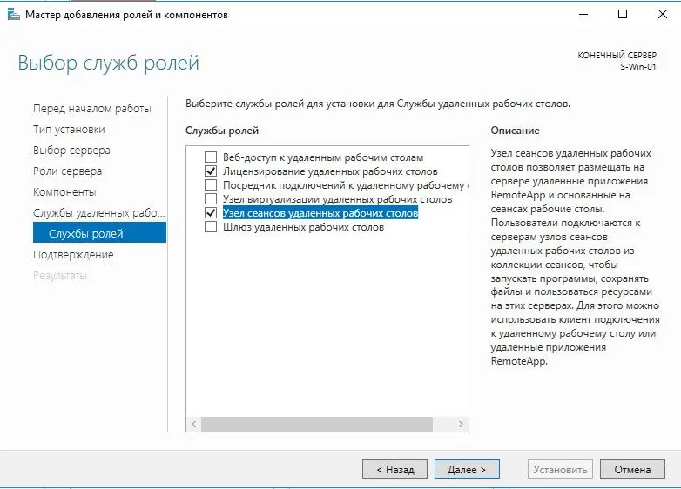Screen dimensions: 681x489
Task: Check Посредник подключений к удаленному рабочему столу
Action: (210, 185)
